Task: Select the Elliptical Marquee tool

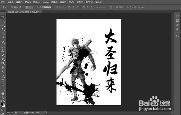Action: tap(3, 21)
